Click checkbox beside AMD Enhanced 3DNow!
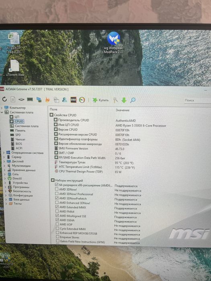Screen dimensions: 211x281 [57, 202]
